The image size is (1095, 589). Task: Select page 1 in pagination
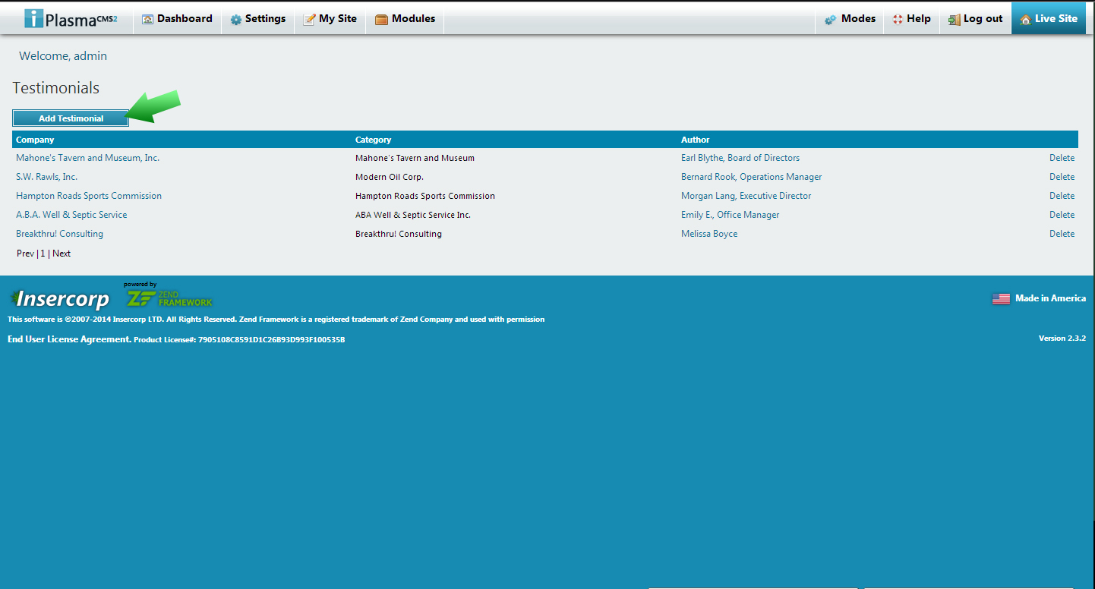43,254
